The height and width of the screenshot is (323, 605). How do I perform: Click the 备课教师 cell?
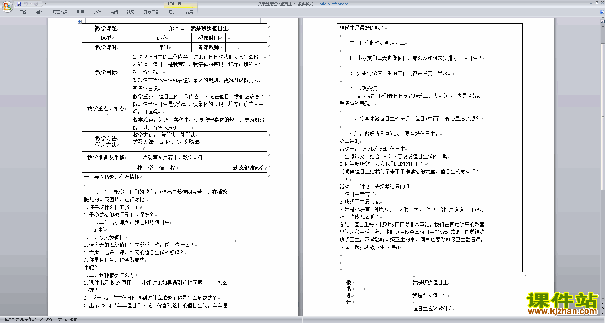[208, 47]
